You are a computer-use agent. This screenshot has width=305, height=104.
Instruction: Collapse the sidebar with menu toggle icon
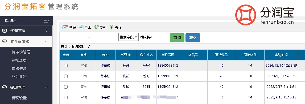point(47,21)
